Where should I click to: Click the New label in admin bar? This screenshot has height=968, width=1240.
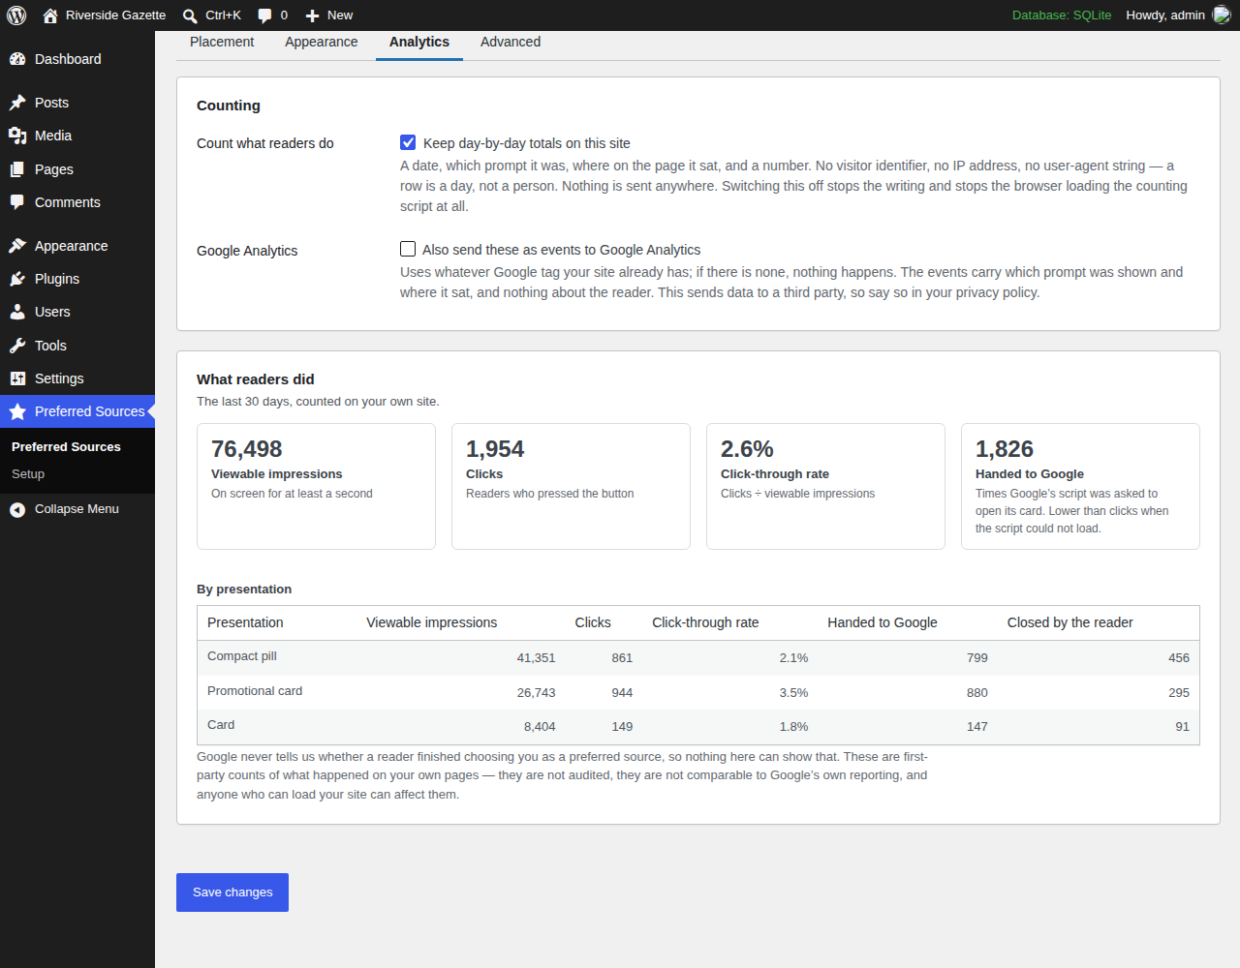coord(340,15)
